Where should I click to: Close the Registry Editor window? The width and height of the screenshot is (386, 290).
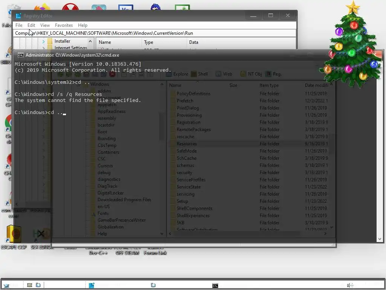[288, 15]
